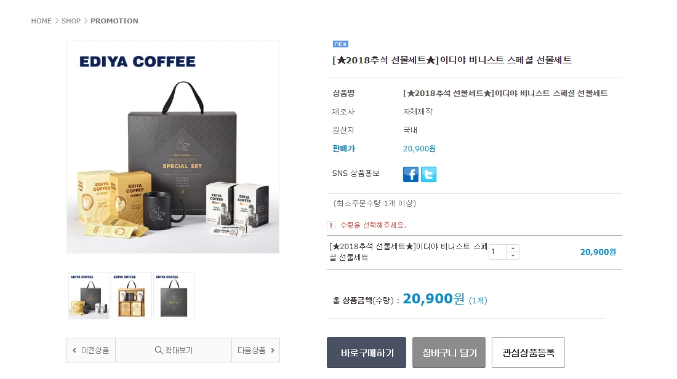Share product on Facebook icon
677x379 pixels.
pos(411,174)
